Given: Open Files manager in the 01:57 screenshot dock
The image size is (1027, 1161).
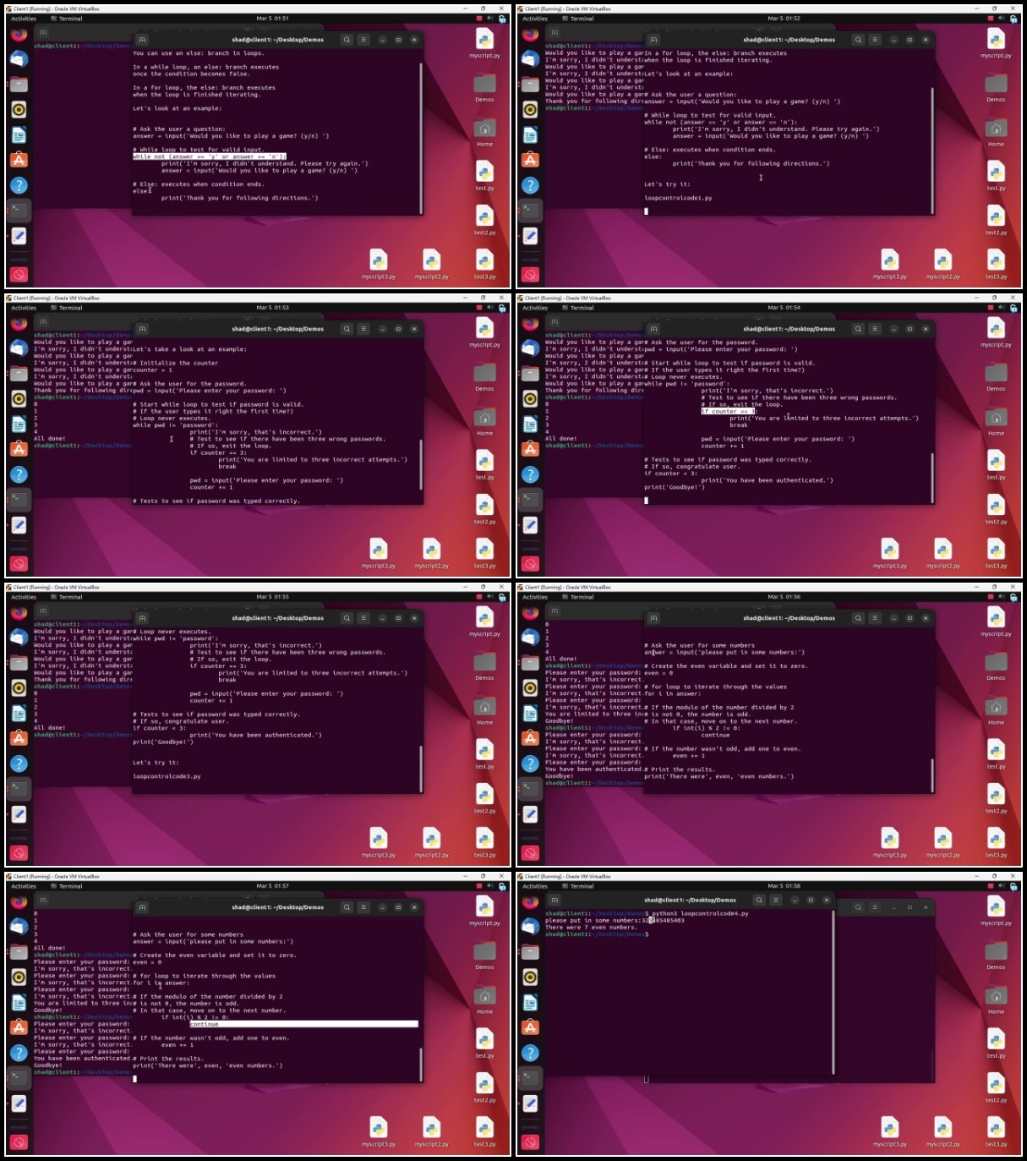Looking at the screenshot, I should [19, 952].
